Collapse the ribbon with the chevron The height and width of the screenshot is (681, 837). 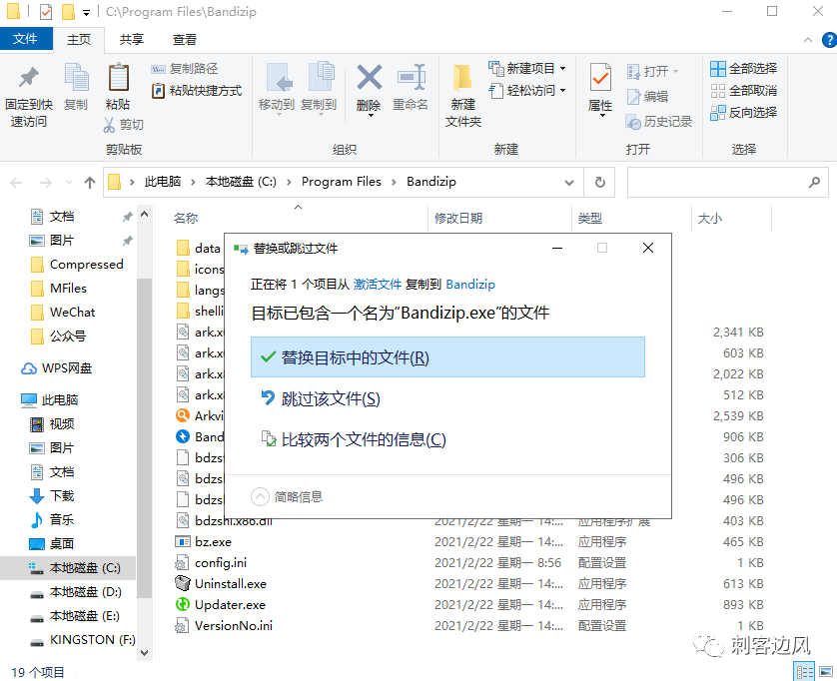[x=808, y=40]
